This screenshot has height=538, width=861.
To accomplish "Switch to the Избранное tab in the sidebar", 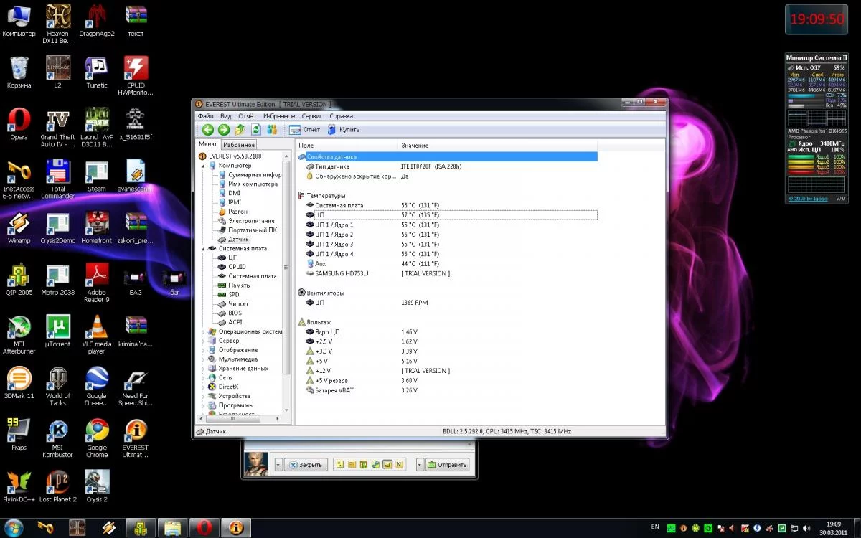I will 237,145.
